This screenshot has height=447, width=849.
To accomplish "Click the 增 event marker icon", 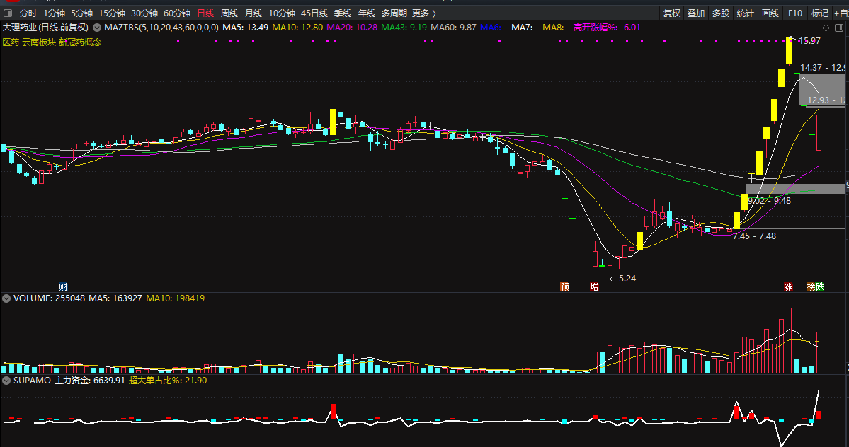I will (594, 286).
